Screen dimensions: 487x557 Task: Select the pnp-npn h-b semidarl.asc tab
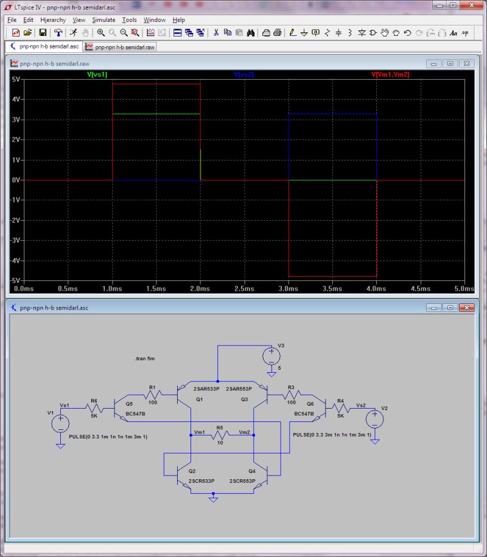point(46,46)
